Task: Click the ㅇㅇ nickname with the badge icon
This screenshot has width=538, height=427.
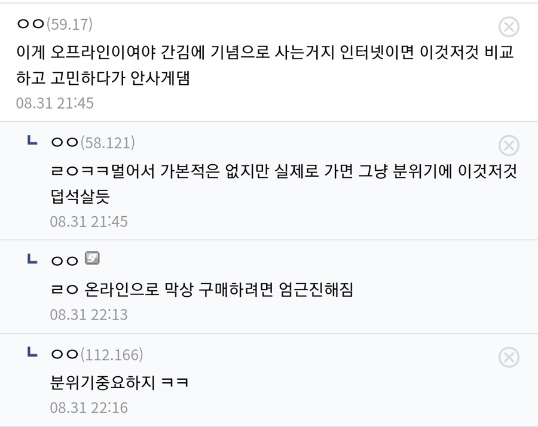Action: tap(65, 261)
